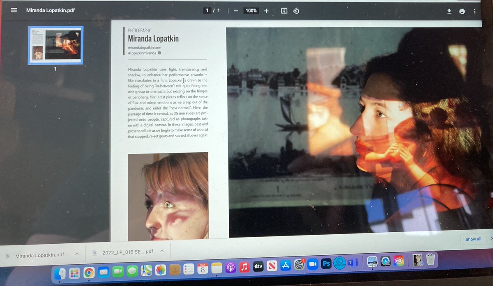
Task: Click the @lopatkinmiranda handle text
Action: click(142, 53)
